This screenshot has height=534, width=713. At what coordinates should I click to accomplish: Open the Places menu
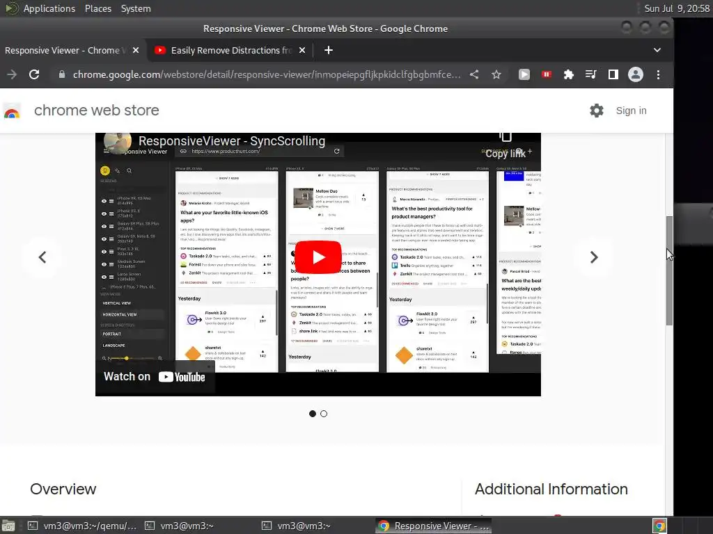tap(97, 8)
